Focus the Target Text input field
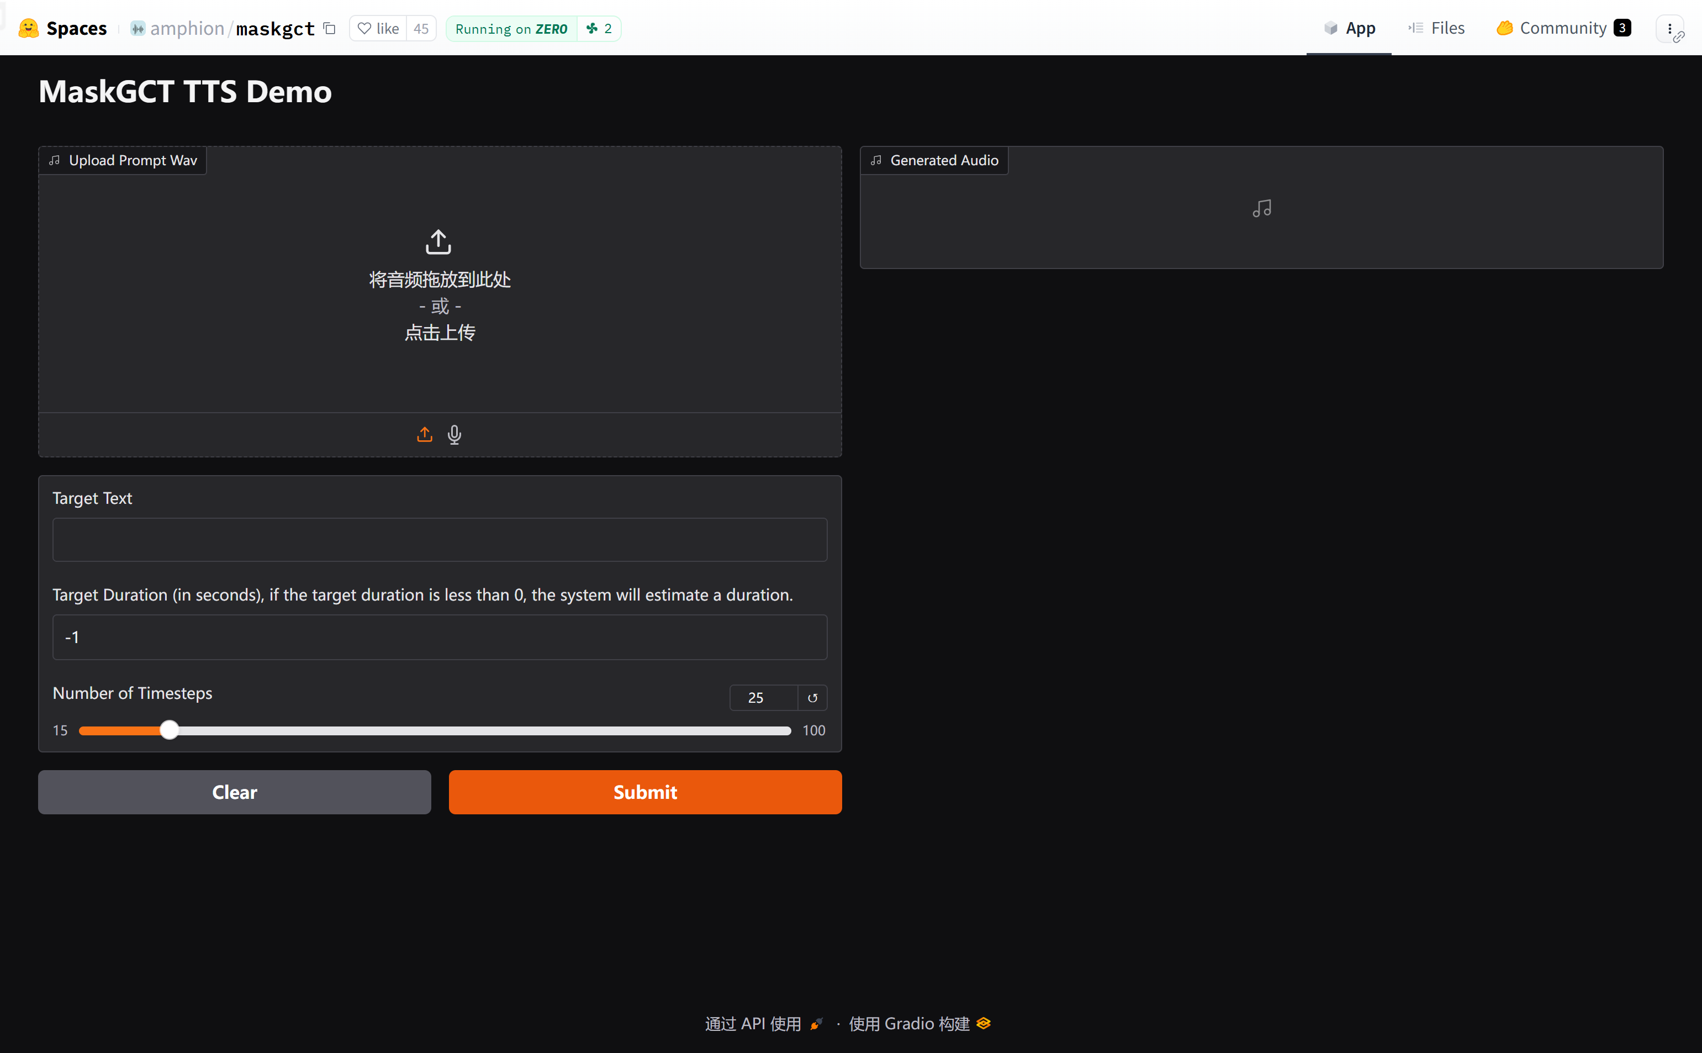The image size is (1702, 1053). (440, 540)
